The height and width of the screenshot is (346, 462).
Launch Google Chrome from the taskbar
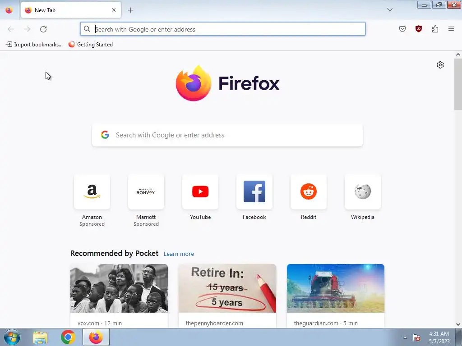pos(68,337)
